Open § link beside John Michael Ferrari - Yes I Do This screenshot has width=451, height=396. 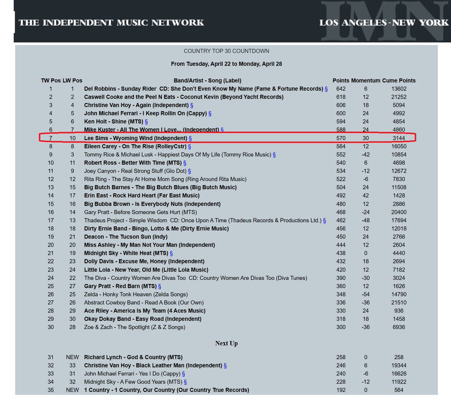[x=183, y=374]
